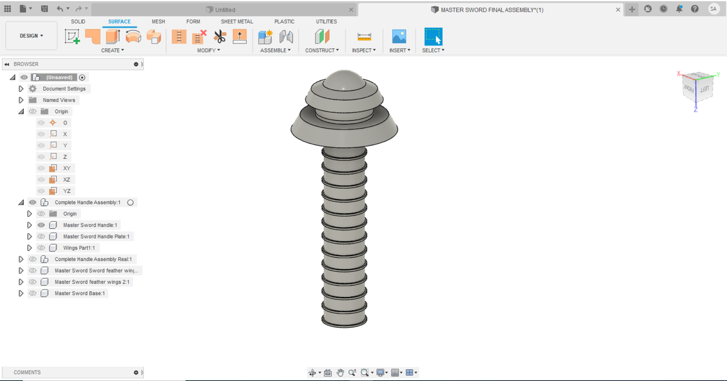Show Master Sword Base:1
The image size is (727, 381).
[33, 293]
